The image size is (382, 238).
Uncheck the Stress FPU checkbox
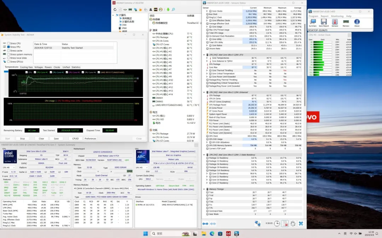[x=8, y=47]
